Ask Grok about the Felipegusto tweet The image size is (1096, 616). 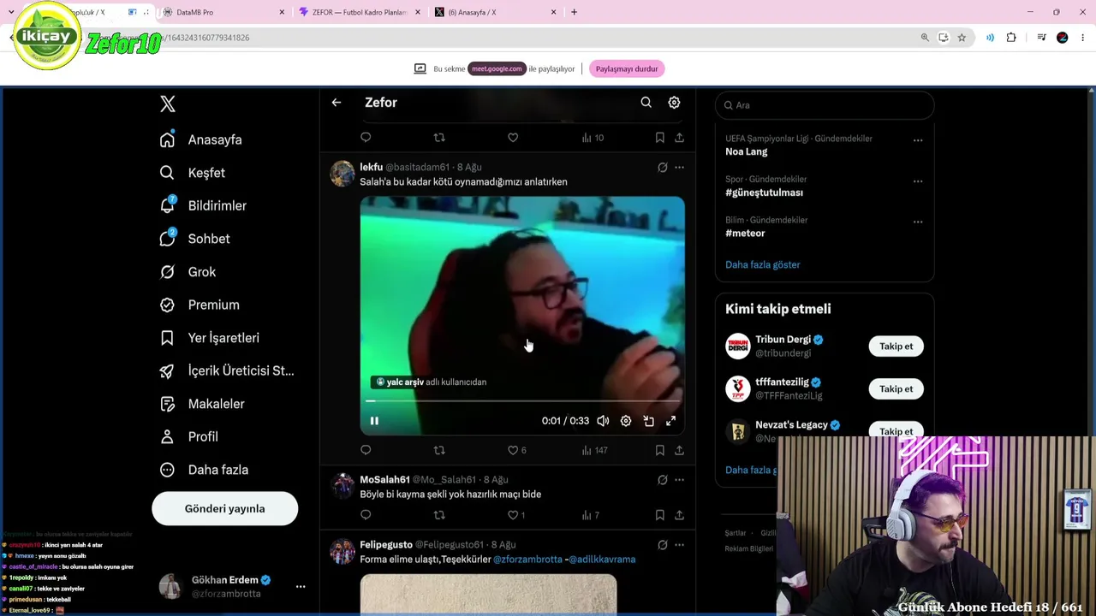[x=663, y=545]
